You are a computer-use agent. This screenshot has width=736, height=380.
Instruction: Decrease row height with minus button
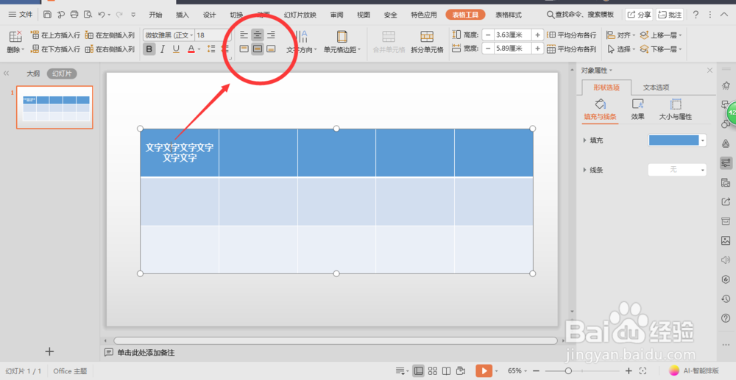(488, 35)
